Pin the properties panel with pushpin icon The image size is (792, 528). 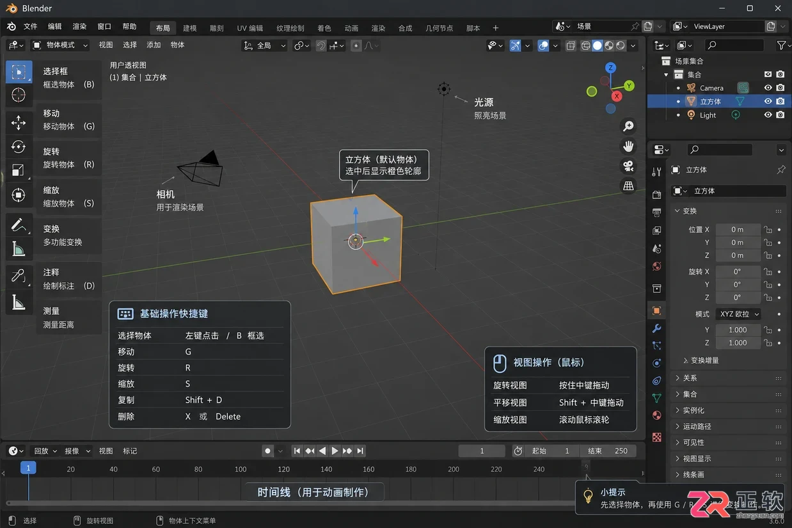(x=780, y=170)
